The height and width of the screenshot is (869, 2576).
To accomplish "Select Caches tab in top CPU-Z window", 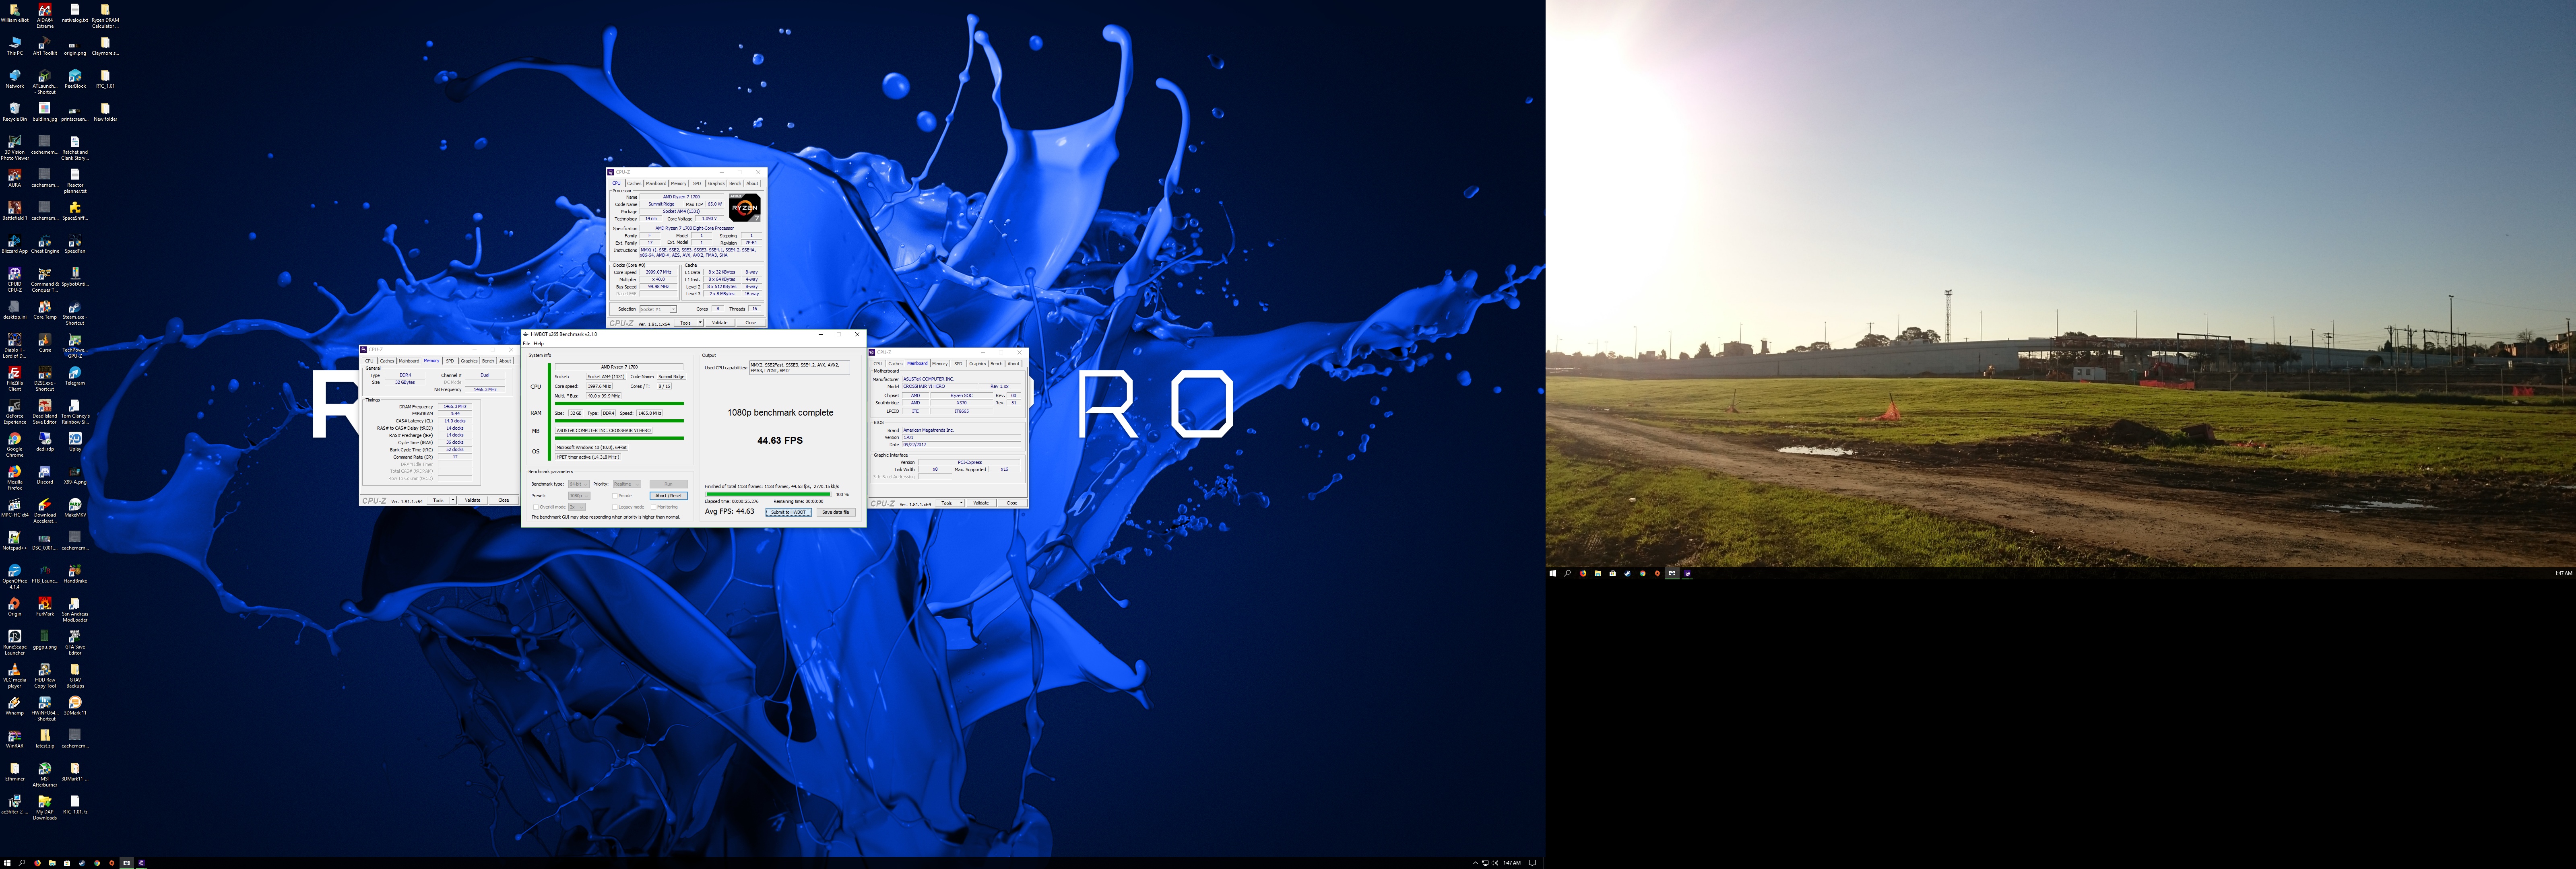I will click(634, 184).
